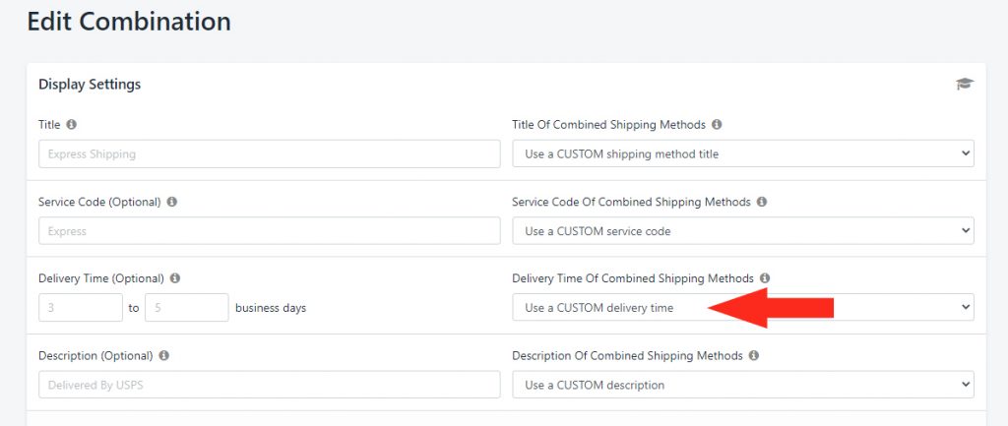
Task: Click the Description field showing Delivered By USPS
Action: (269, 384)
